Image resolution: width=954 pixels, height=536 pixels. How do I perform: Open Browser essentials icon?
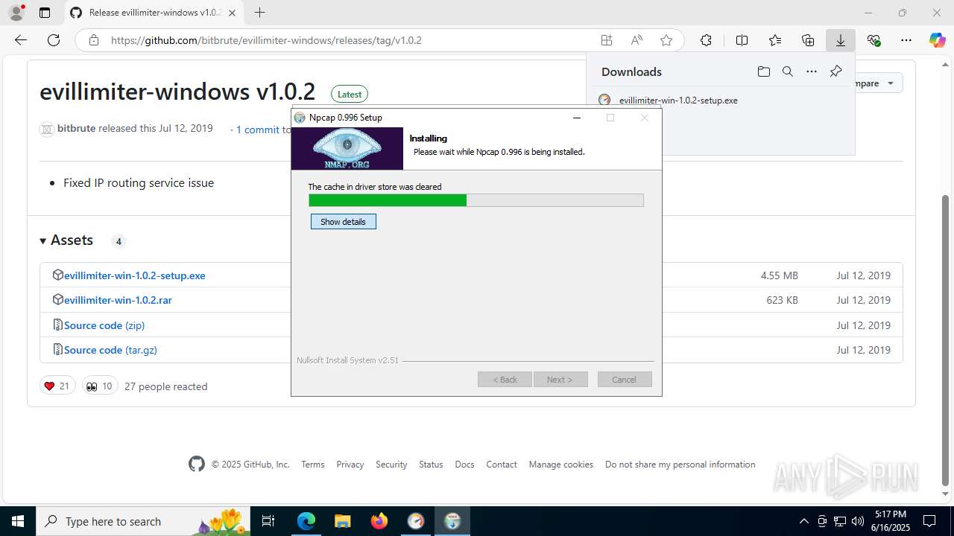pyautogui.click(x=874, y=40)
